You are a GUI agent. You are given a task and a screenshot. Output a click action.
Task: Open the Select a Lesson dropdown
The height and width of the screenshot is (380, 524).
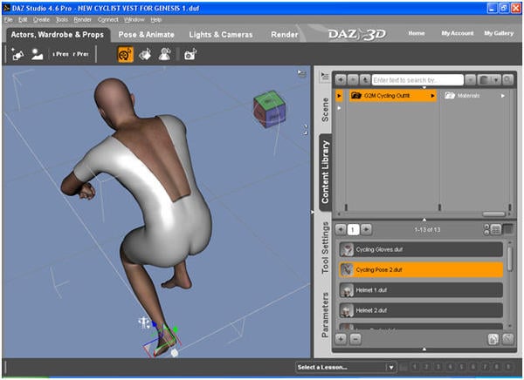click(346, 367)
